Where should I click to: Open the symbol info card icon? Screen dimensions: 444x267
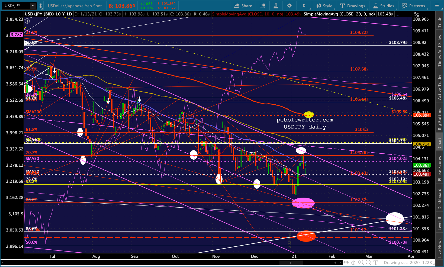pos(262,6)
